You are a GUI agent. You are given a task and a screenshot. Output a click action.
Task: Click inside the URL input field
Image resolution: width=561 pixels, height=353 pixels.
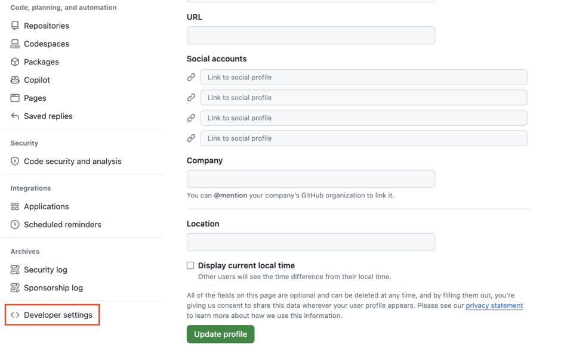pos(310,35)
